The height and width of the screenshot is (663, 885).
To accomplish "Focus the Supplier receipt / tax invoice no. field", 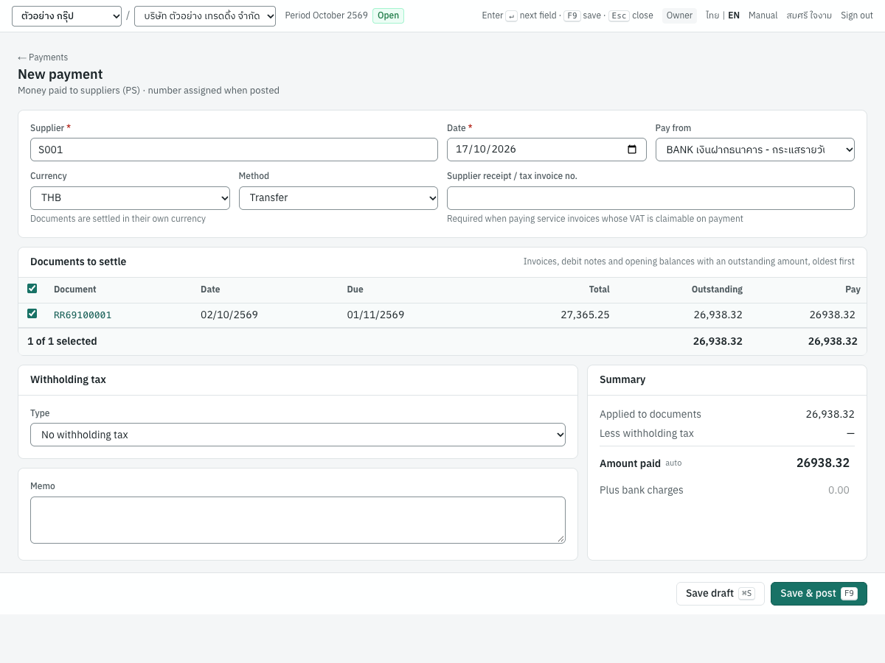I will tap(650, 198).
